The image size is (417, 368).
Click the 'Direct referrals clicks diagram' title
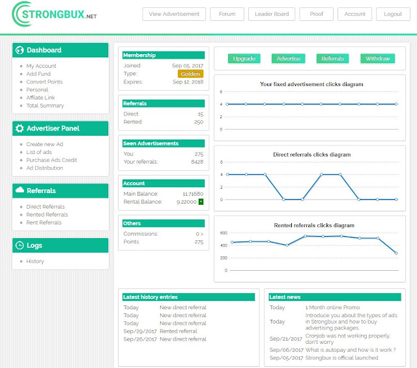point(312,155)
